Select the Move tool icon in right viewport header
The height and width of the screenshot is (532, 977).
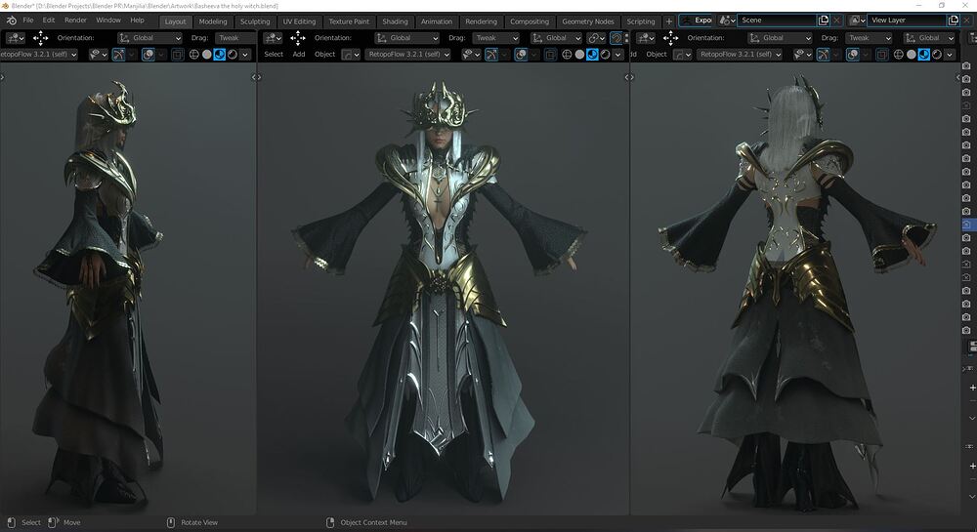click(x=670, y=38)
